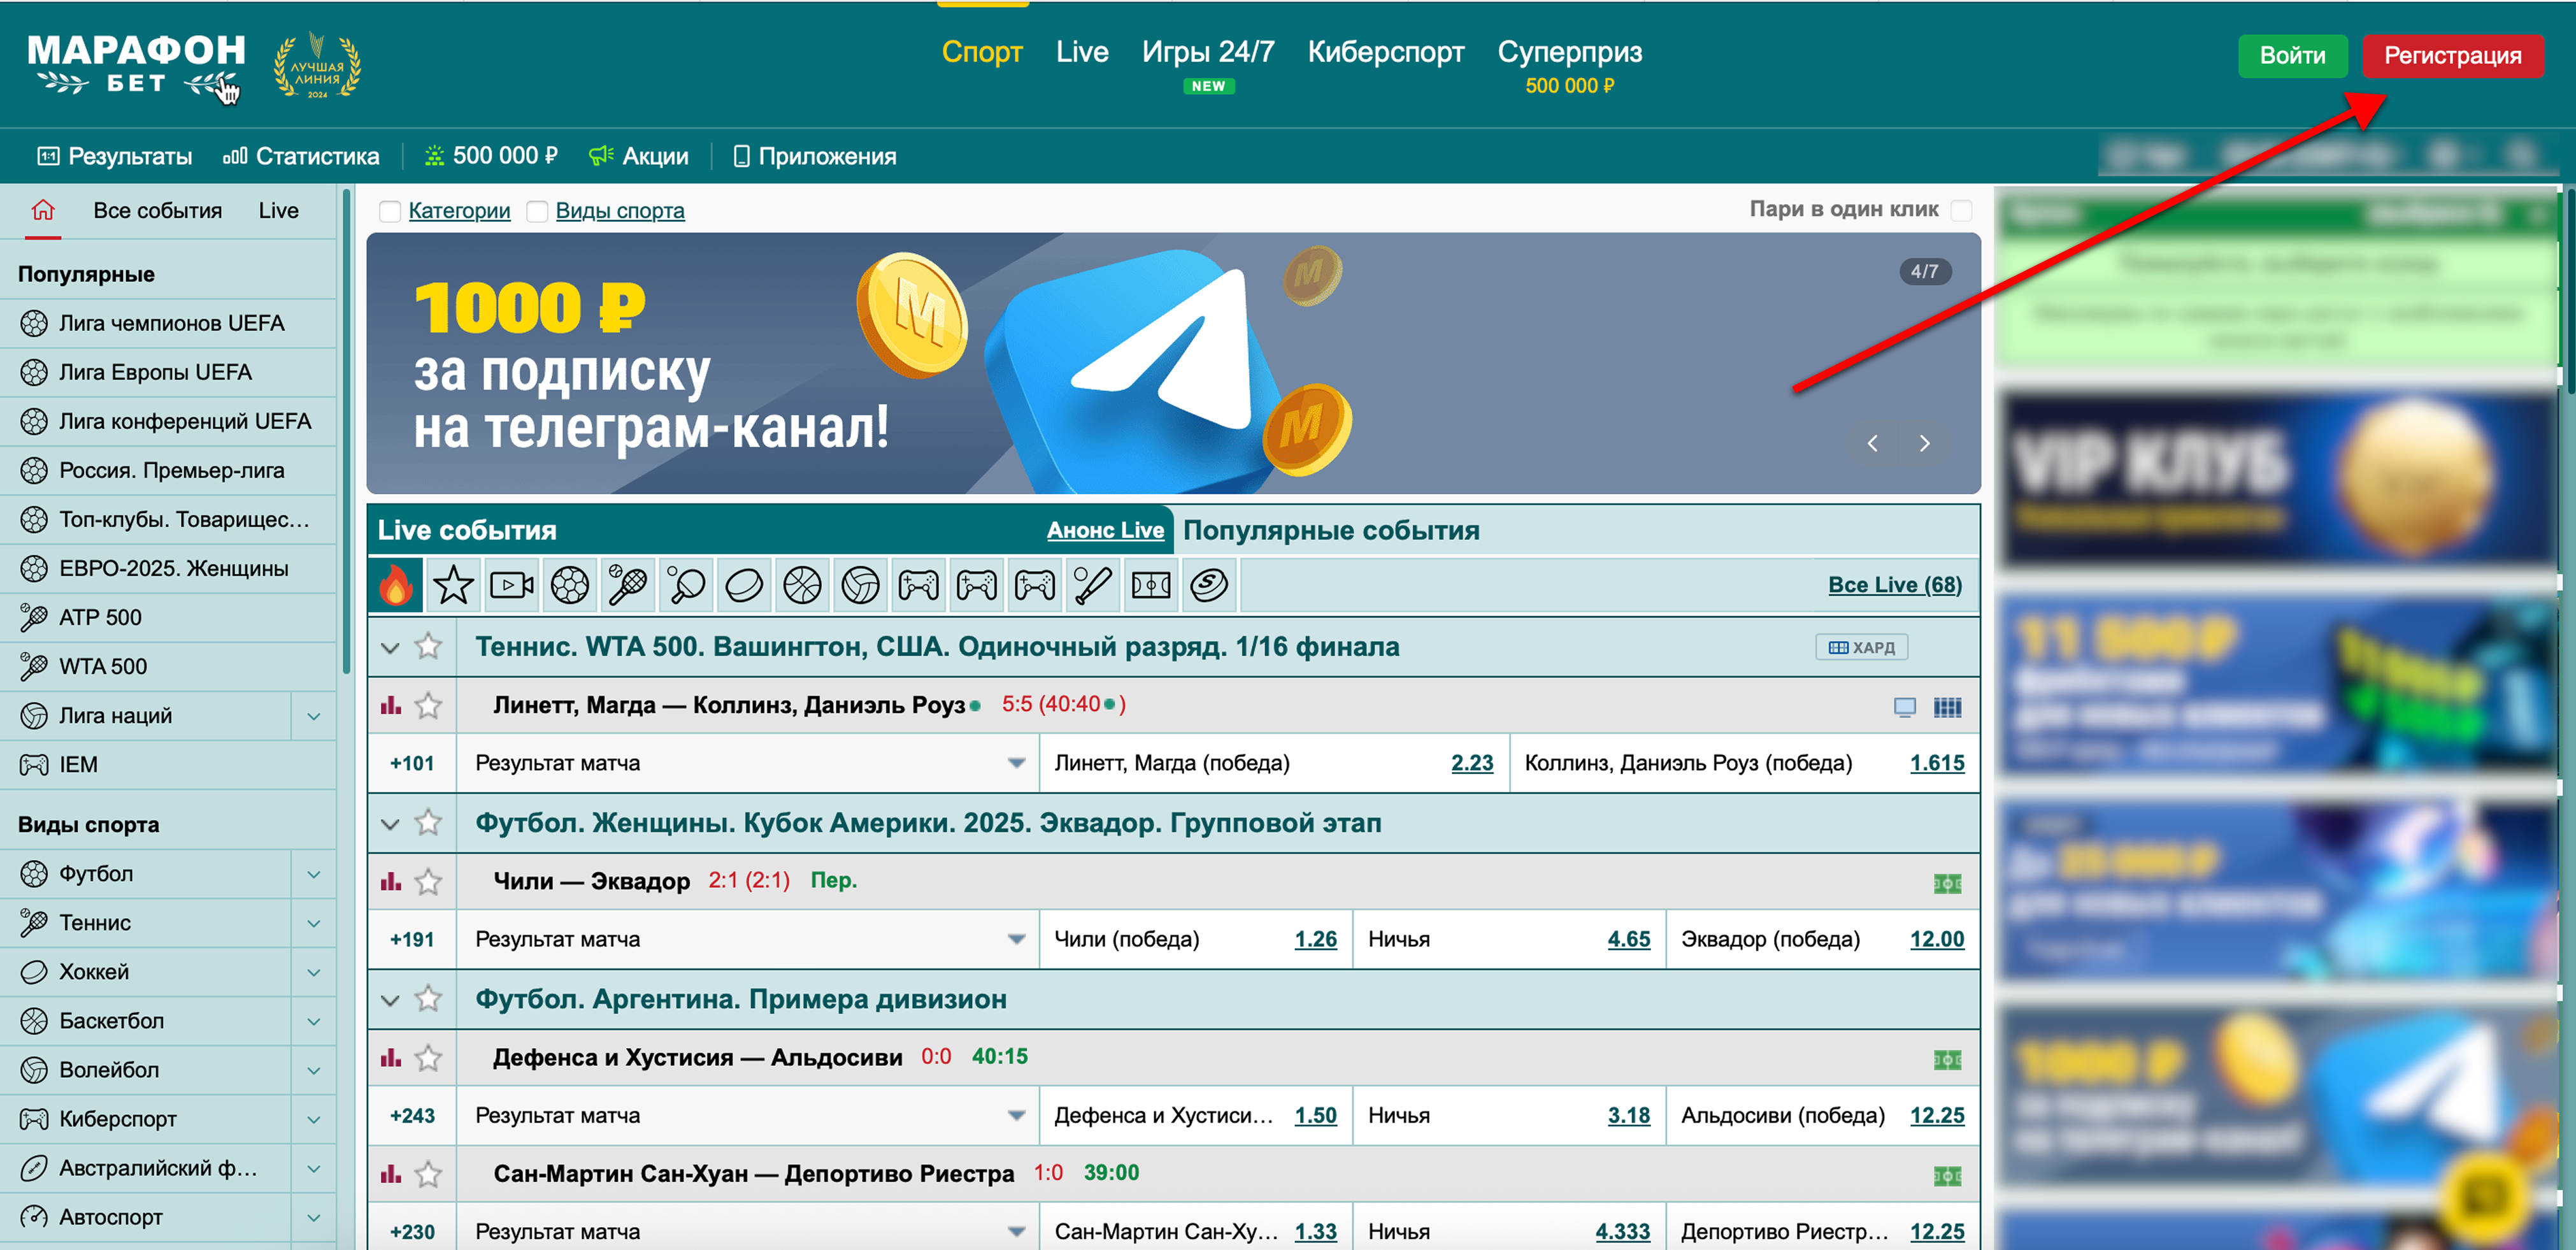Image resolution: width=2576 pixels, height=1250 pixels.
Task: Go to next banner slide arrow
Action: 1924,443
